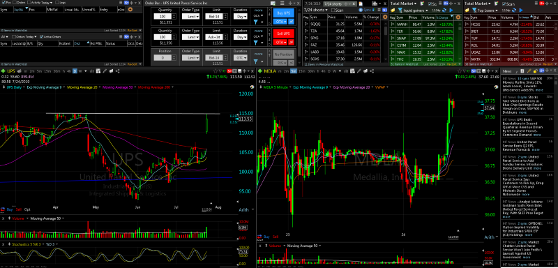The height and width of the screenshot is (268, 558).
Task: Open the Duration Day dropdown in Sell row
Action: (241, 37)
